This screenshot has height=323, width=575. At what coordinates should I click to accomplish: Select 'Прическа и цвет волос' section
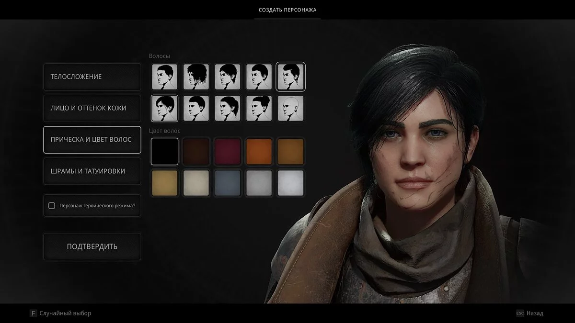[x=92, y=140]
